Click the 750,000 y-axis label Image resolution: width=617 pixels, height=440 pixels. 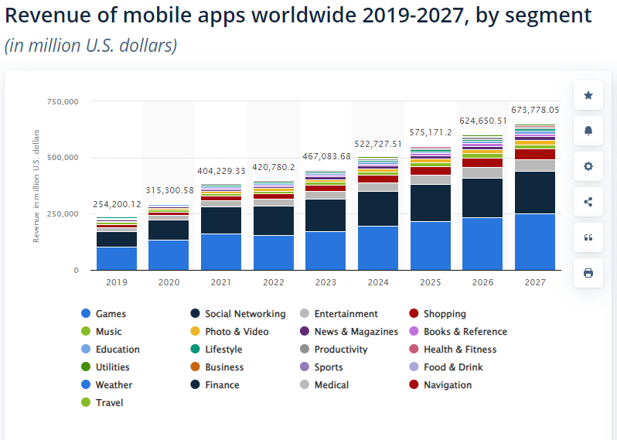[x=63, y=101]
